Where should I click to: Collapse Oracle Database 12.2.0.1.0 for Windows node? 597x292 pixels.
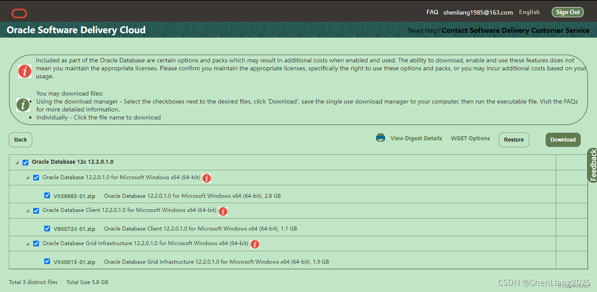pos(27,178)
